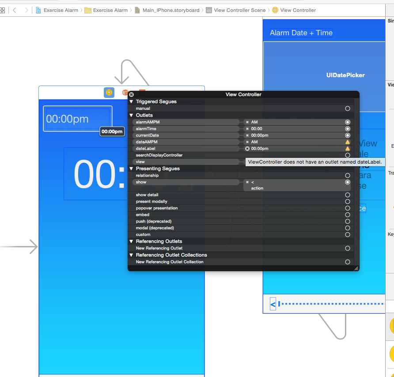Select the UIDatePicker in Alarm Date + Time scene
This screenshot has height=377, width=394.
[x=345, y=75]
